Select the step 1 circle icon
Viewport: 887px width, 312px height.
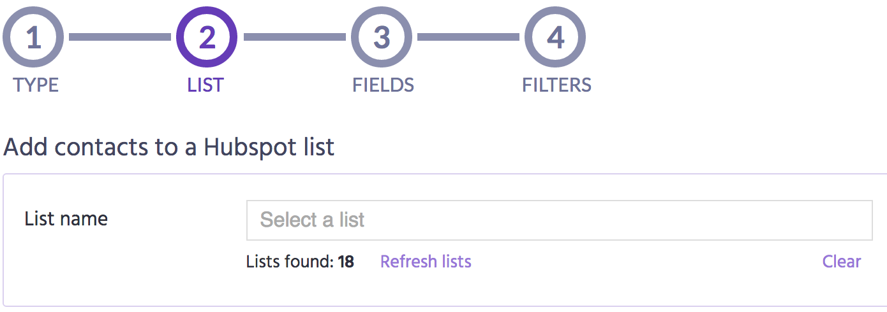pos(33,38)
